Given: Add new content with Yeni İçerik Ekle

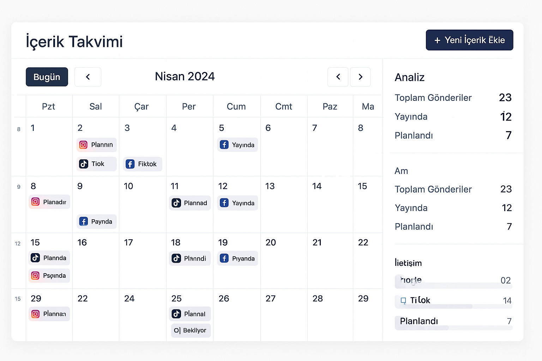Looking at the screenshot, I should click(469, 40).
